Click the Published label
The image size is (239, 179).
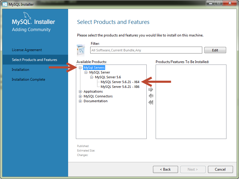[83, 146]
